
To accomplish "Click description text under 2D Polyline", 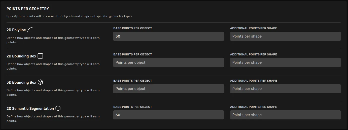I will point(53,40).
